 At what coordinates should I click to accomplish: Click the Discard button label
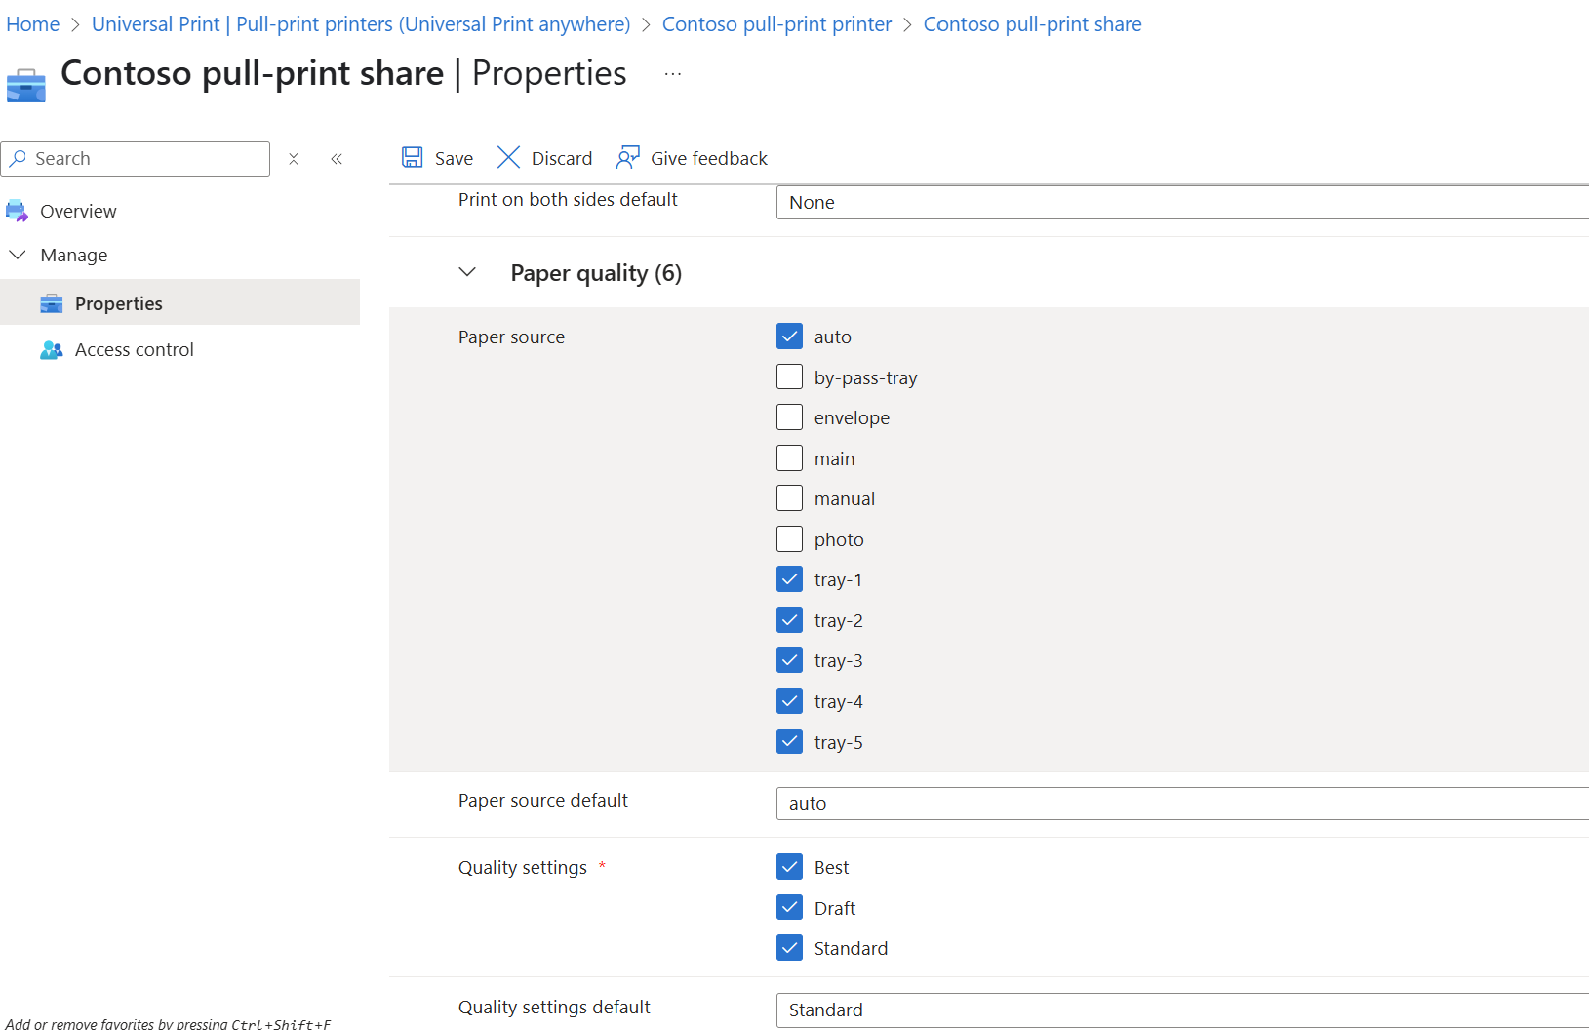[562, 158]
